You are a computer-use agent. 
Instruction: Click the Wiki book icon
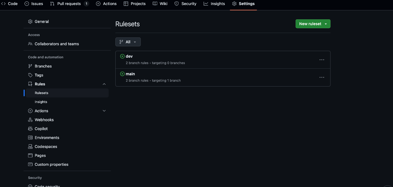coord(155,4)
